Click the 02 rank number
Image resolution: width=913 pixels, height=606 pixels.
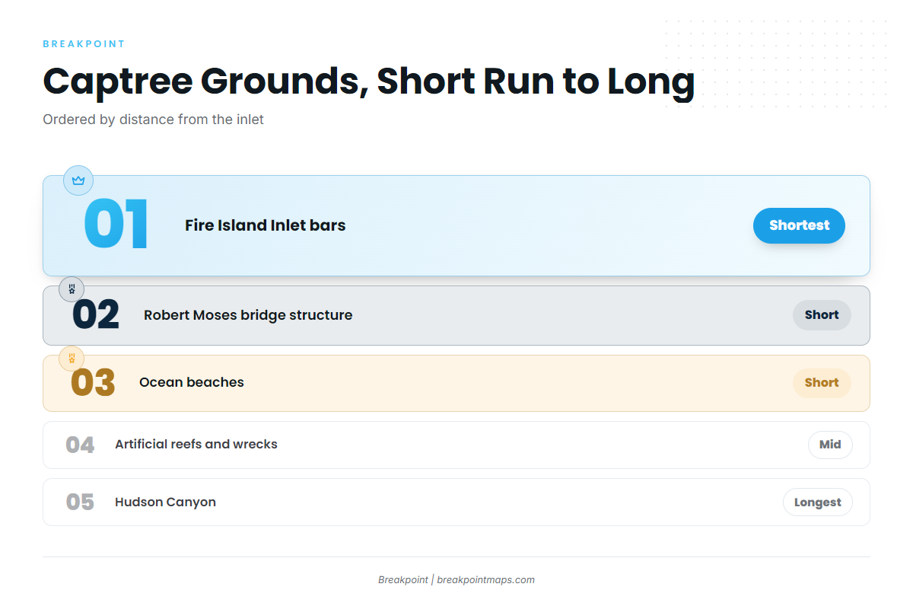(x=96, y=315)
